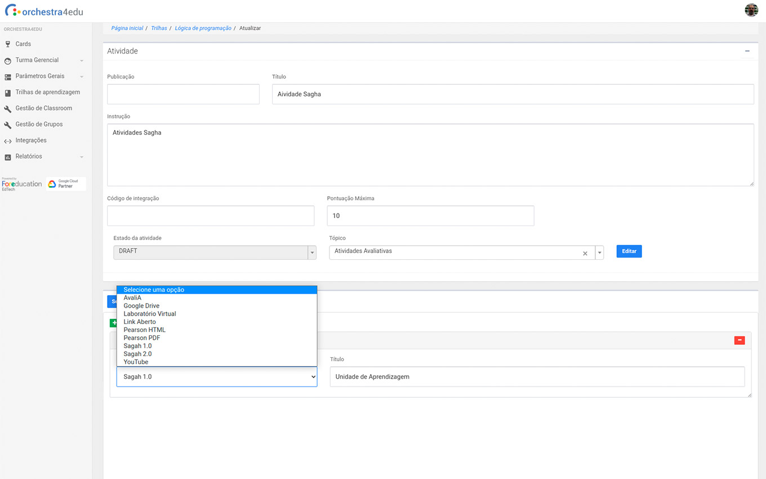Select Google Drive from the options list

(141, 306)
